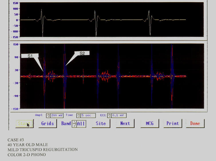
Task: Switch to the MCG view
Action: (149, 123)
